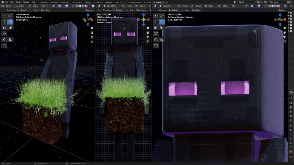This screenshot has width=294, height=165.
Task: Select the Move tool in left viewport
Action: click(4, 22)
